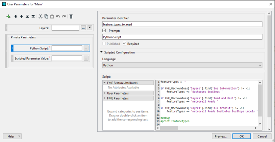The width and height of the screenshot is (275, 142).
Task: Click the OK button
Action: point(242,136)
